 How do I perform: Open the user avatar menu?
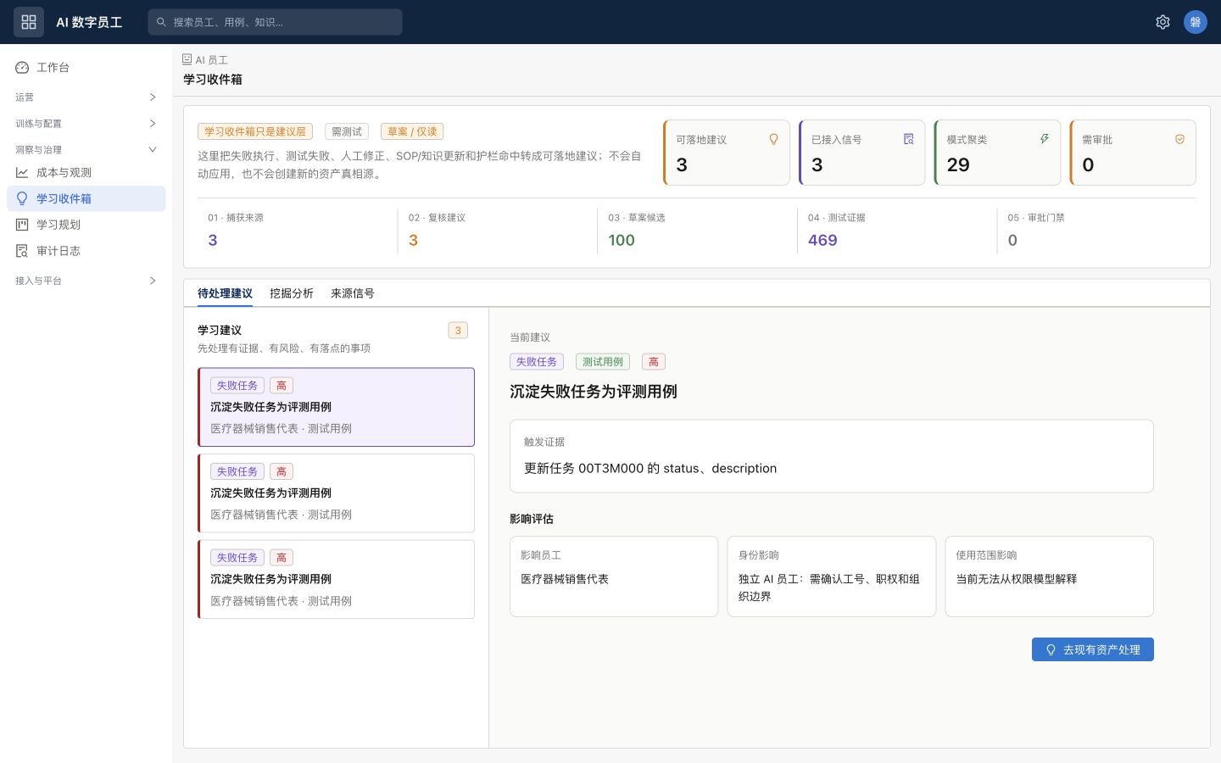coord(1196,22)
